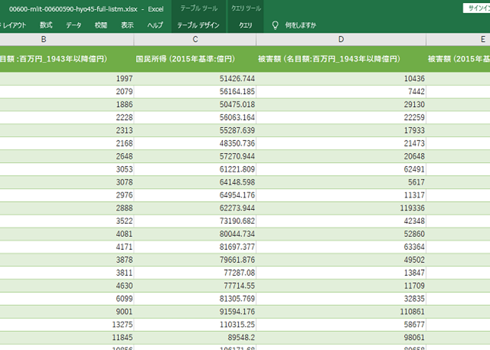
Task: Switch to the データ tab
Action: click(x=73, y=25)
